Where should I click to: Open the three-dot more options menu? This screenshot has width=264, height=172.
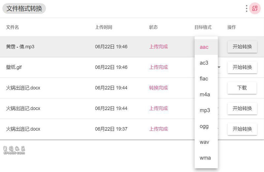point(247,9)
